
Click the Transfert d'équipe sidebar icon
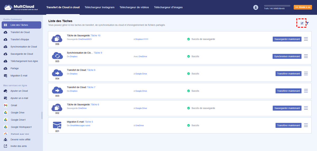point(6,39)
